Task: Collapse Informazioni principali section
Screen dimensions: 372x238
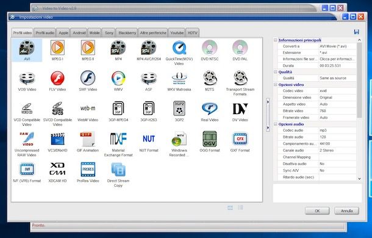Action: 276,40
